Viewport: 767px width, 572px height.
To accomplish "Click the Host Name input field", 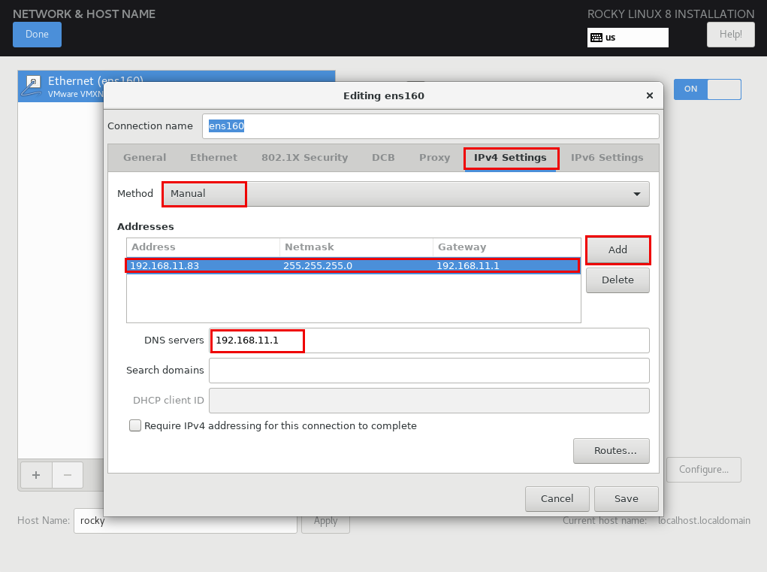I will pos(186,521).
